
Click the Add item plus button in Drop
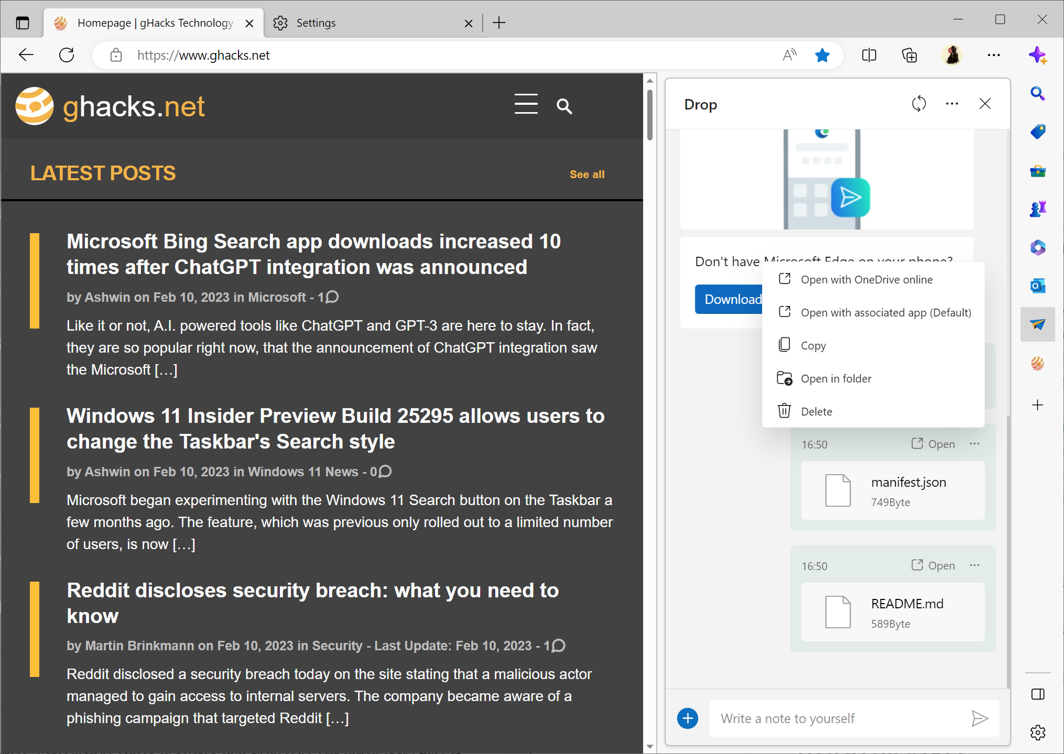pos(688,718)
